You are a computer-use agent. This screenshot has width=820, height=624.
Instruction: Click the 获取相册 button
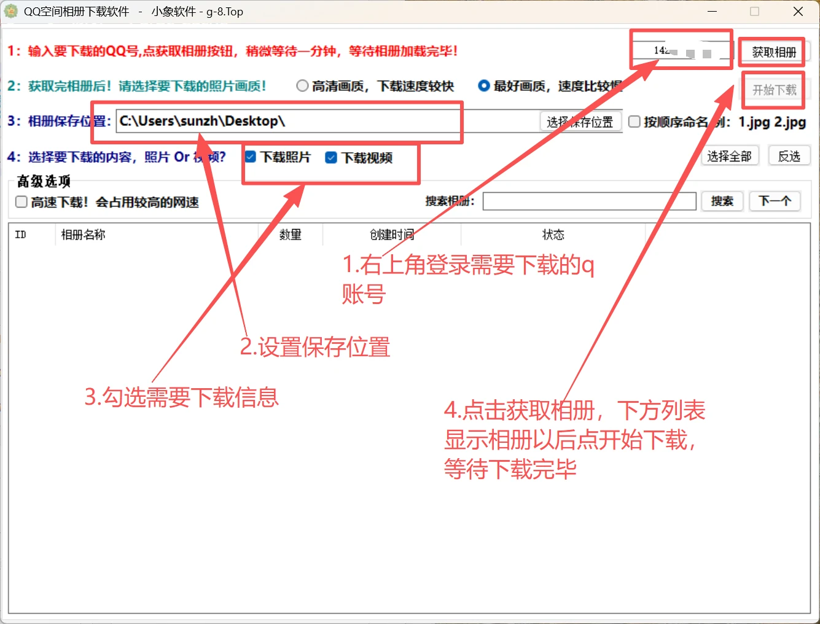coord(774,52)
